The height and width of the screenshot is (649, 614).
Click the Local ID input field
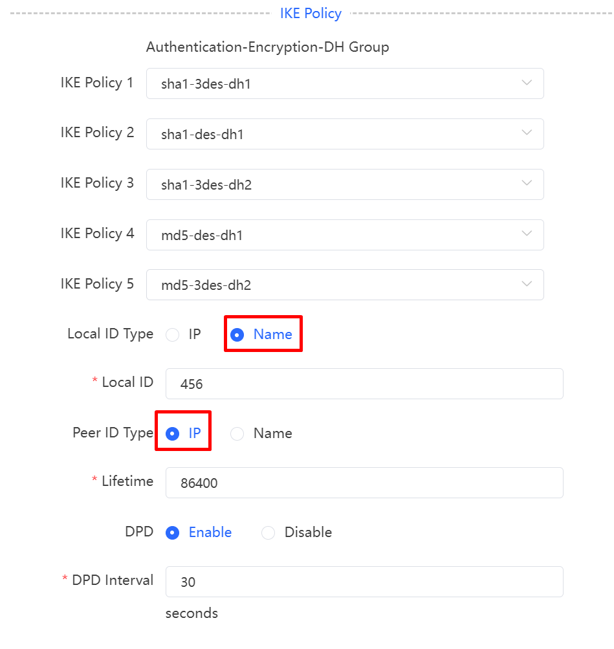(364, 384)
